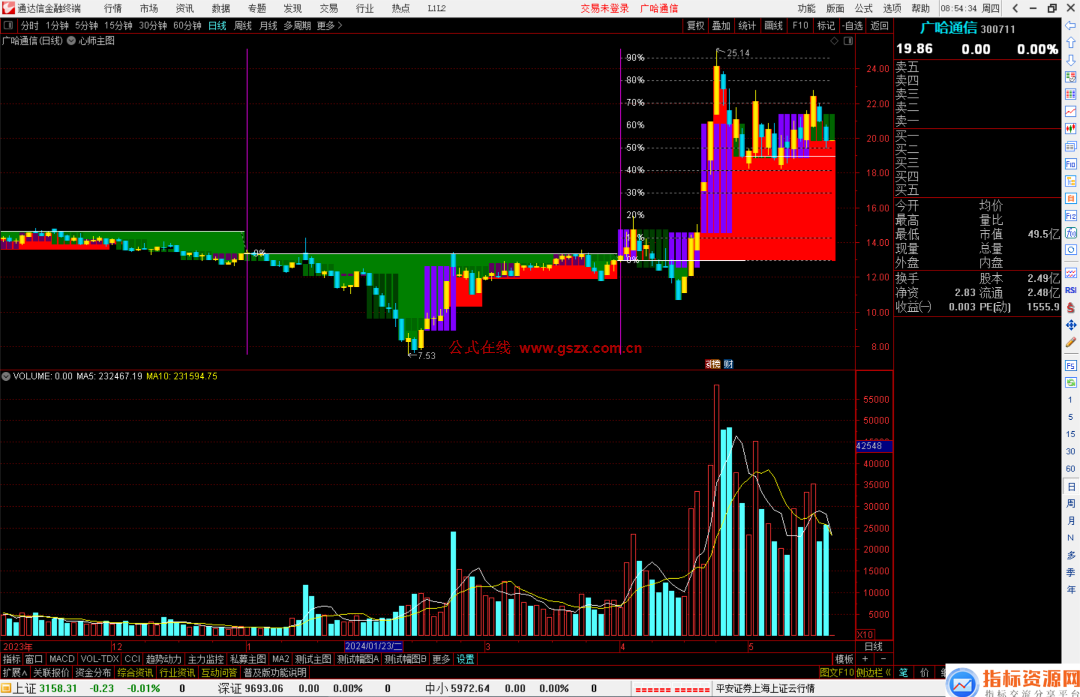Select the 日线 daily period tab
The width and height of the screenshot is (1080, 697).
[x=217, y=25]
